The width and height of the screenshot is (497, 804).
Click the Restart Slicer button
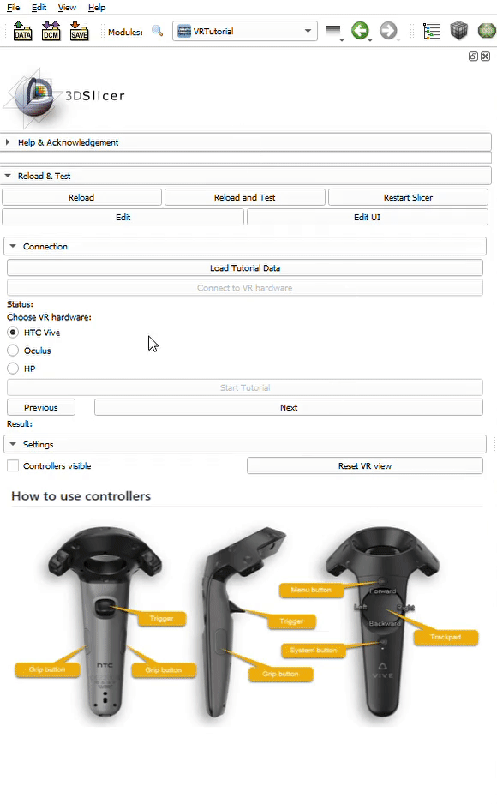pos(409,197)
